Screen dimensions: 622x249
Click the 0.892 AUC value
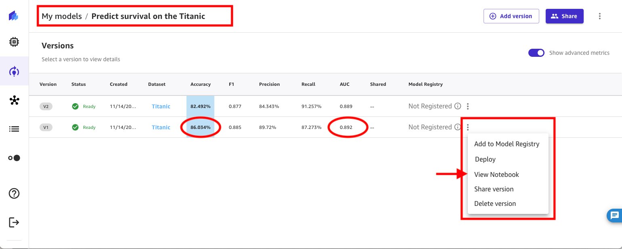(x=346, y=127)
